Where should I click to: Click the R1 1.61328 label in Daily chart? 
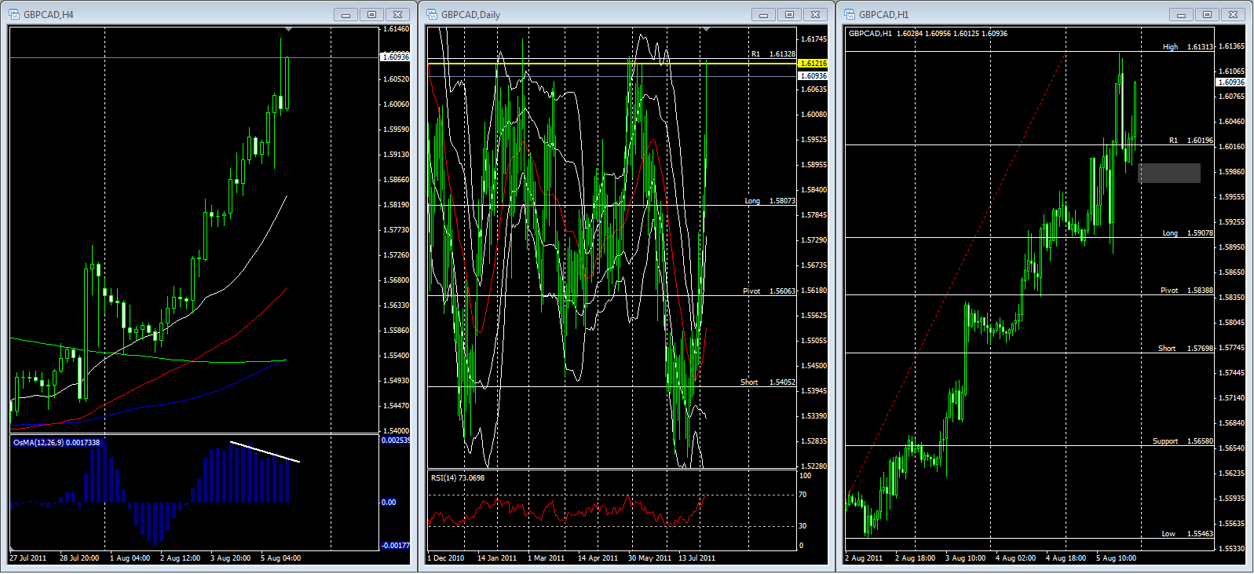coord(773,54)
